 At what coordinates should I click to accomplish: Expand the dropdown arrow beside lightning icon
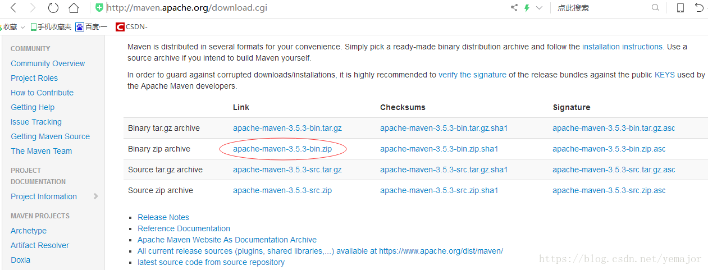(540, 8)
